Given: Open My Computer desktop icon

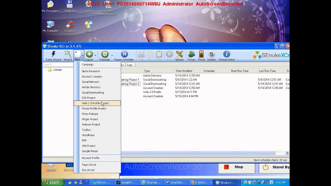Looking at the screenshot, I should (50, 26).
